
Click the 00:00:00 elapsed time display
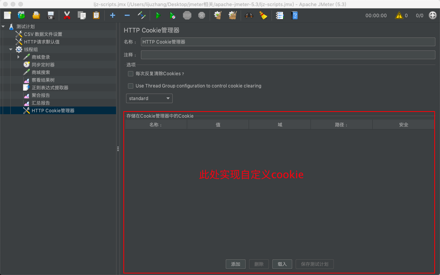point(376,15)
